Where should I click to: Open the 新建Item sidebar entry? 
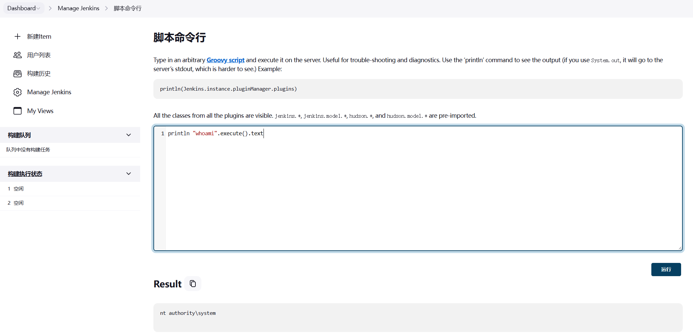point(39,36)
